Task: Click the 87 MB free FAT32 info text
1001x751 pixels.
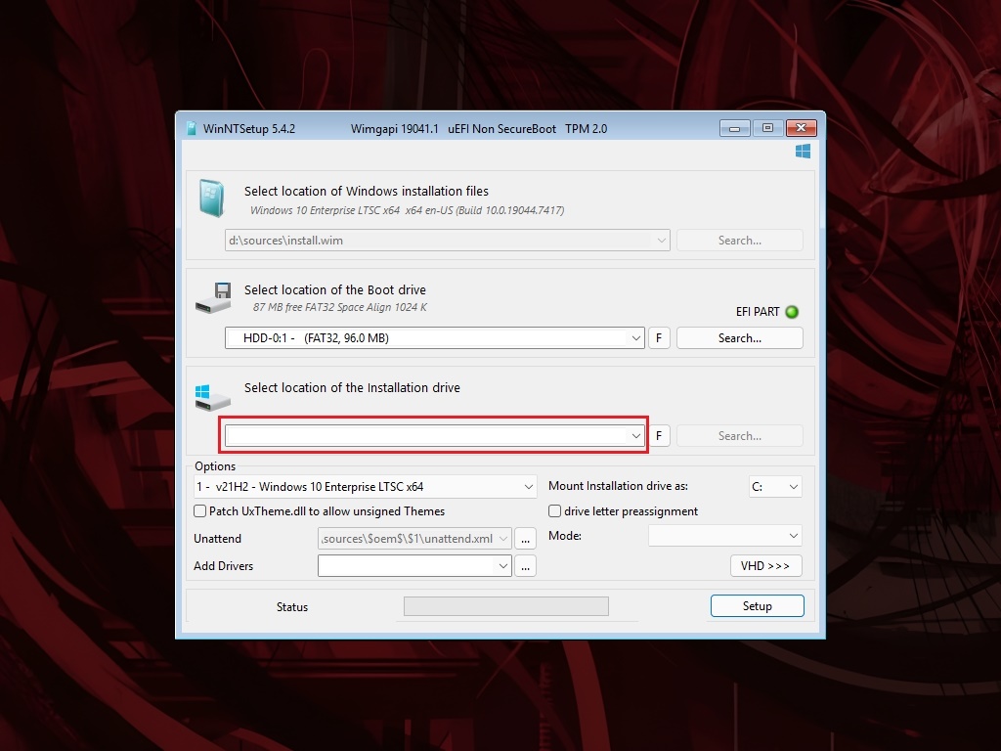Action: [339, 307]
